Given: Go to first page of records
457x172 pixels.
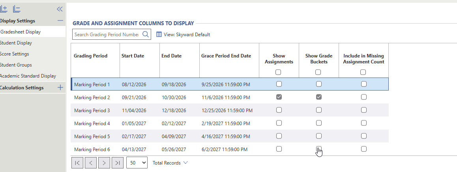Looking at the screenshot, I should click(x=77, y=163).
